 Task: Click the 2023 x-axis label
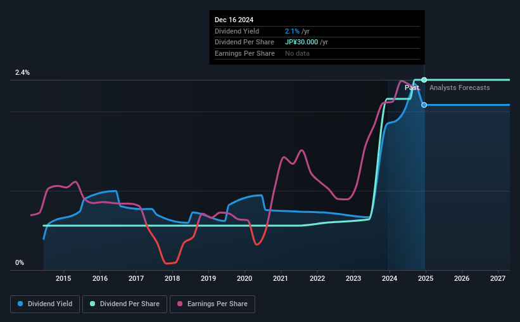point(353,278)
